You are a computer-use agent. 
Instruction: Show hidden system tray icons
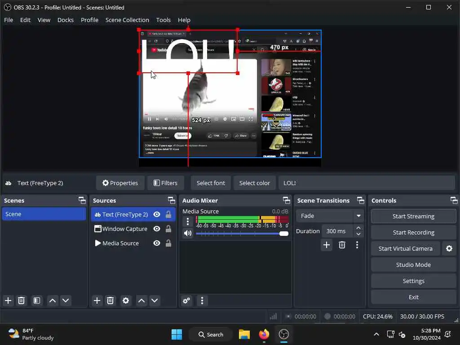[376, 334]
